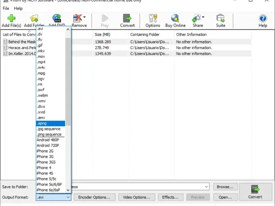Choose .gif format option
This screenshot has width=275, height=206.
point(51,45)
